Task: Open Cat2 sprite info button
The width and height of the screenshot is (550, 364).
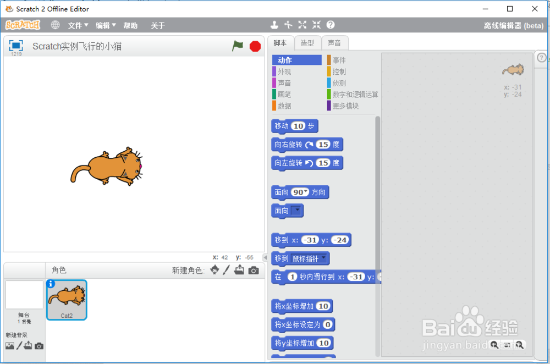Action: click(51, 284)
